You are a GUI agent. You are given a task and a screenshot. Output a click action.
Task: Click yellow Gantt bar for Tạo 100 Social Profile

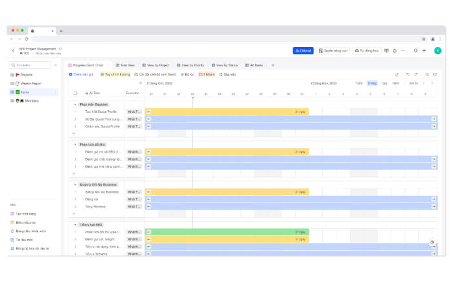[226, 111]
